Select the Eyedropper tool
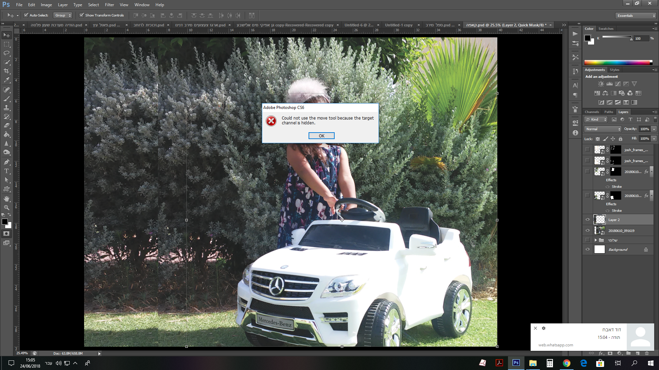 click(7, 80)
